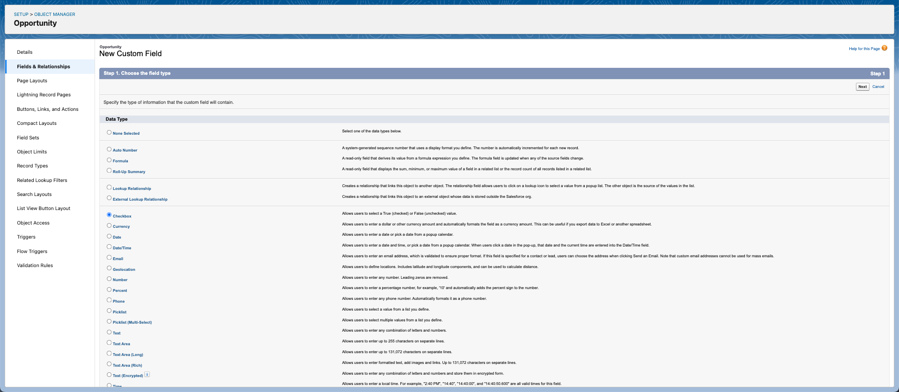The image size is (899, 392).
Task: Choose the Picklist radio button
Action: pos(109,311)
